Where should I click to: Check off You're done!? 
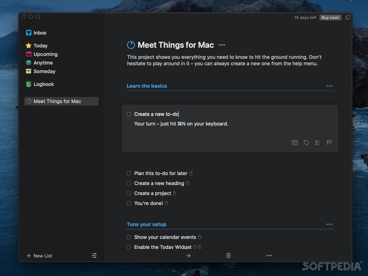point(129,203)
